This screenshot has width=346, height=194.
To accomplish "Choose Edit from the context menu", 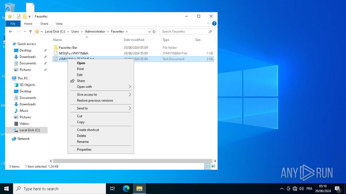I will pyautogui.click(x=101, y=75).
